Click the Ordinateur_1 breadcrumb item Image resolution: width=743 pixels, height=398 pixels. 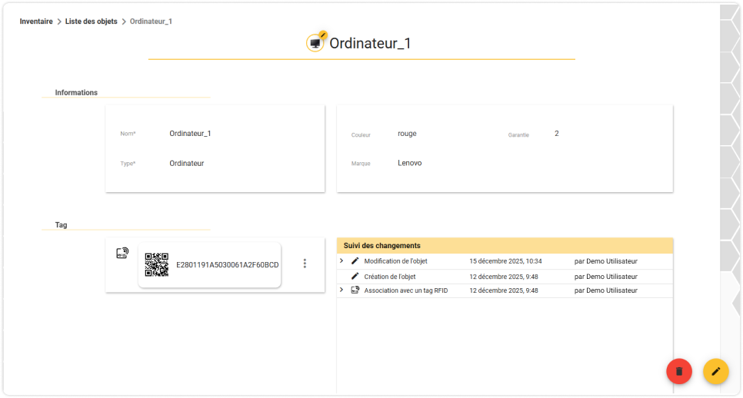151,22
